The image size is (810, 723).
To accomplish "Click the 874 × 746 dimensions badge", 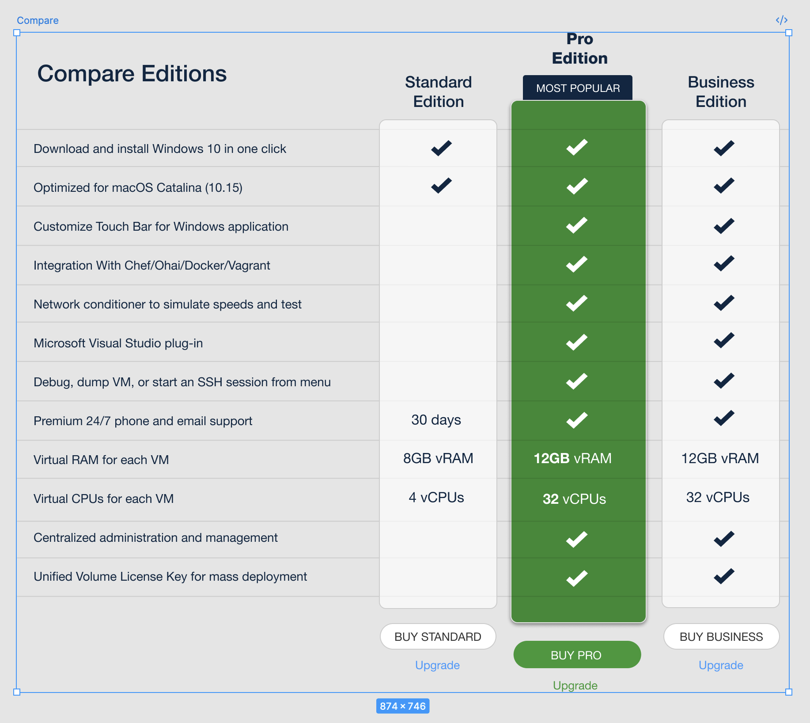I will 402,706.
